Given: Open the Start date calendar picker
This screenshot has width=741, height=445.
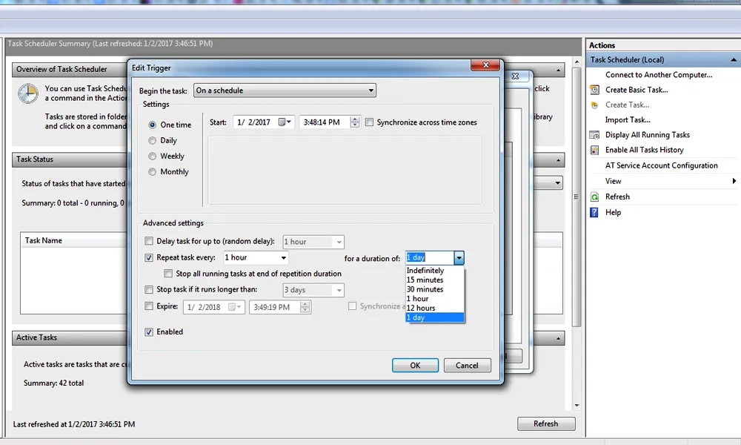Looking at the screenshot, I should tap(285, 122).
